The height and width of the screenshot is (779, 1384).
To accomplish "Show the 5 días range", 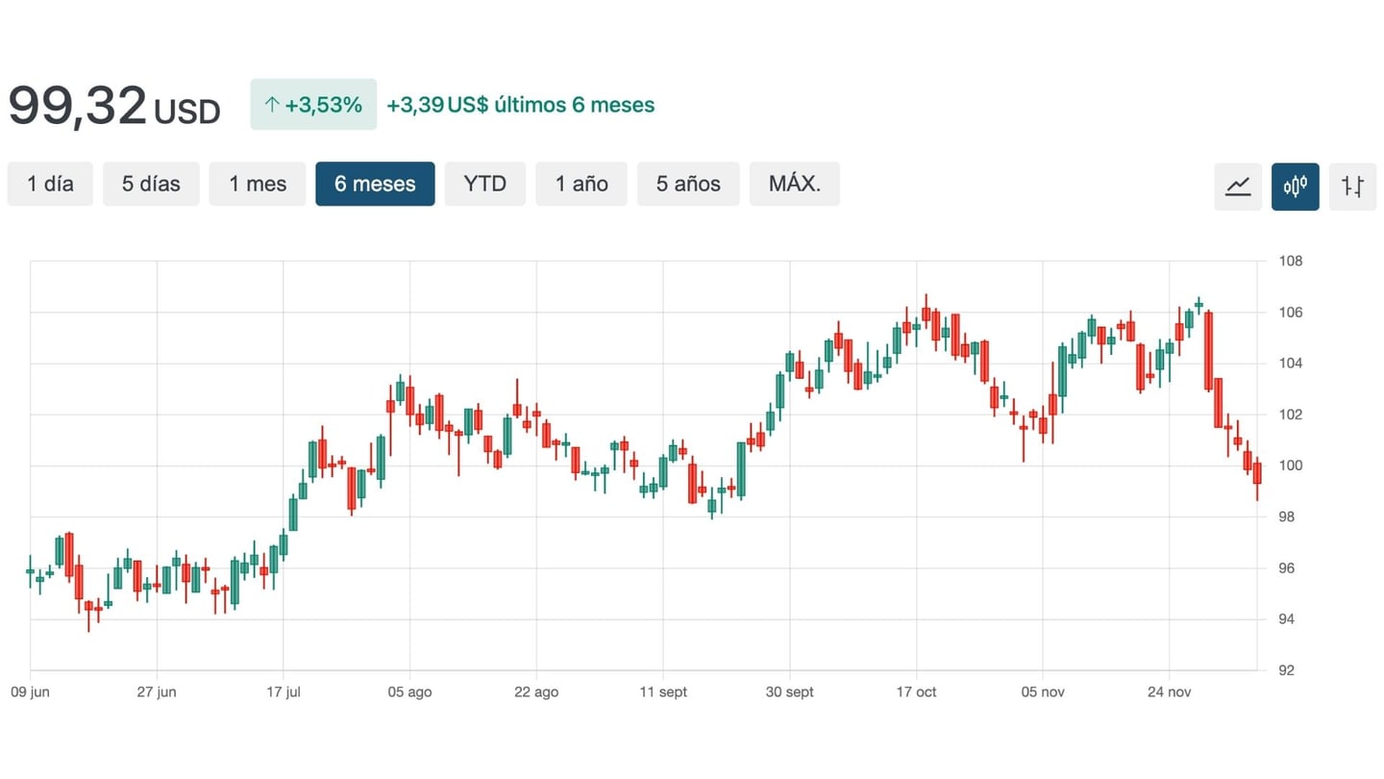I will click(151, 184).
